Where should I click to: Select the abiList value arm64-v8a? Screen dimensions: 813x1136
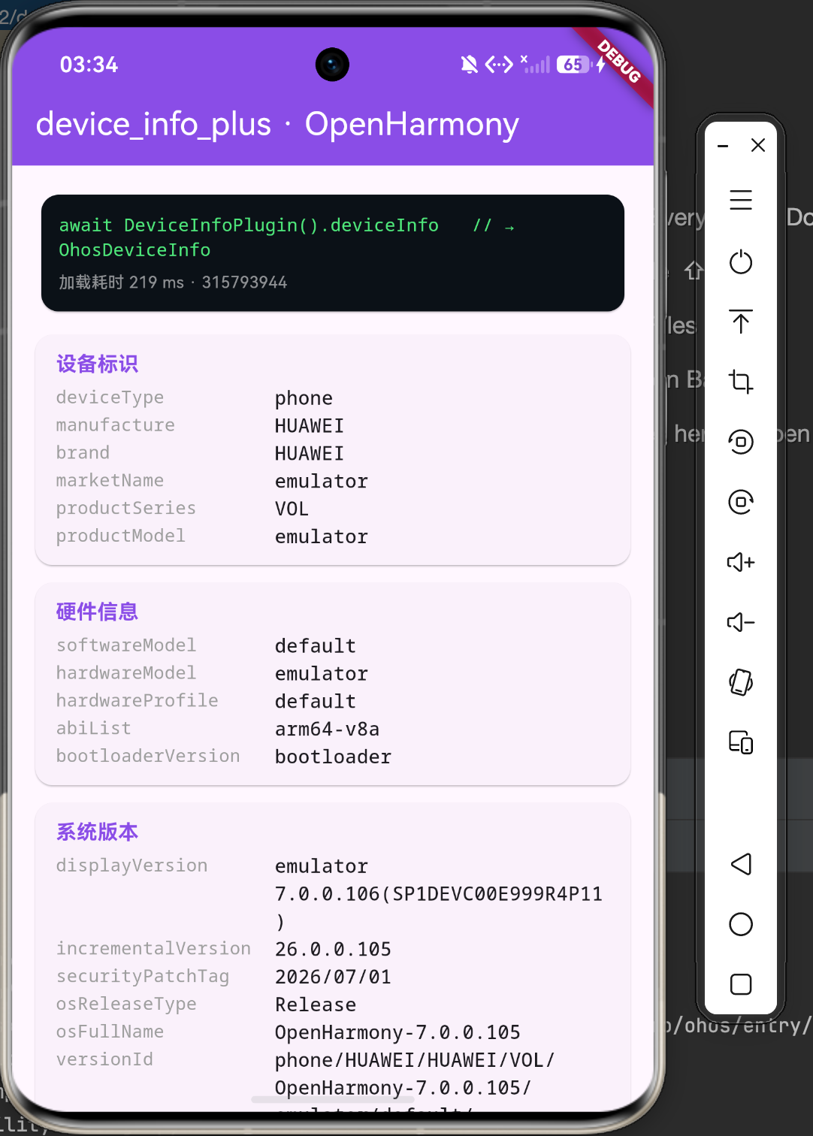click(327, 730)
